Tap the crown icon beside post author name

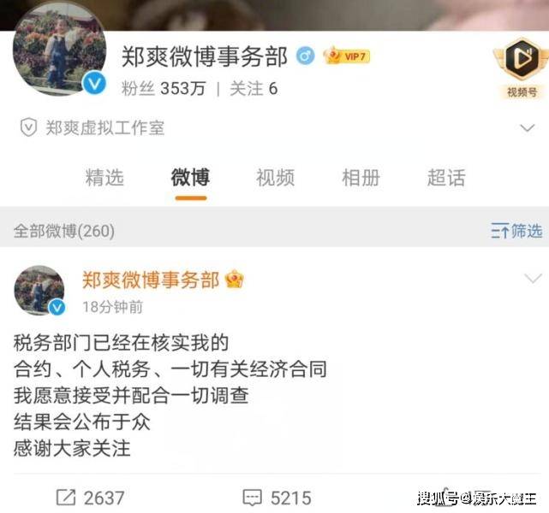click(235, 280)
